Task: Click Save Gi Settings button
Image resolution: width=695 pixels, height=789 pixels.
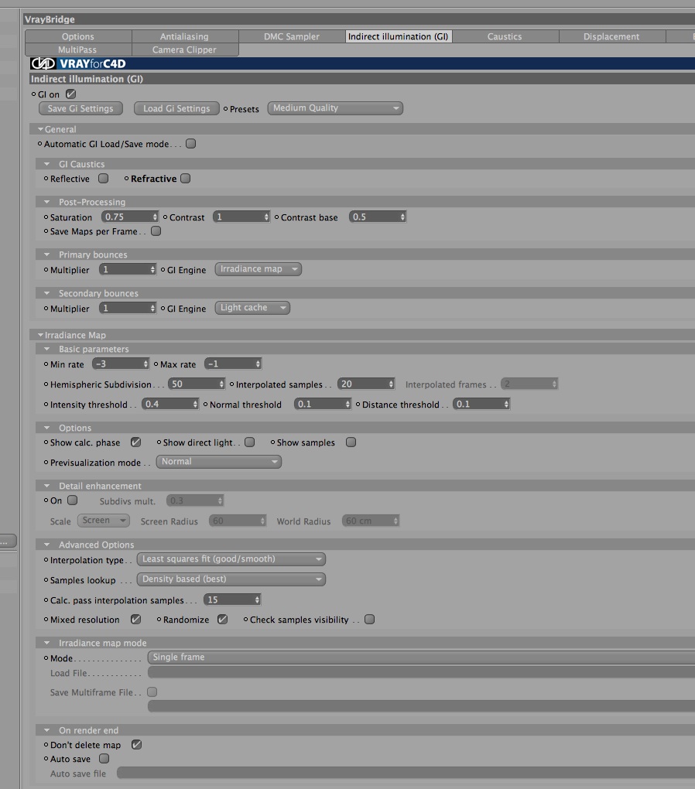Action: tap(80, 109)
